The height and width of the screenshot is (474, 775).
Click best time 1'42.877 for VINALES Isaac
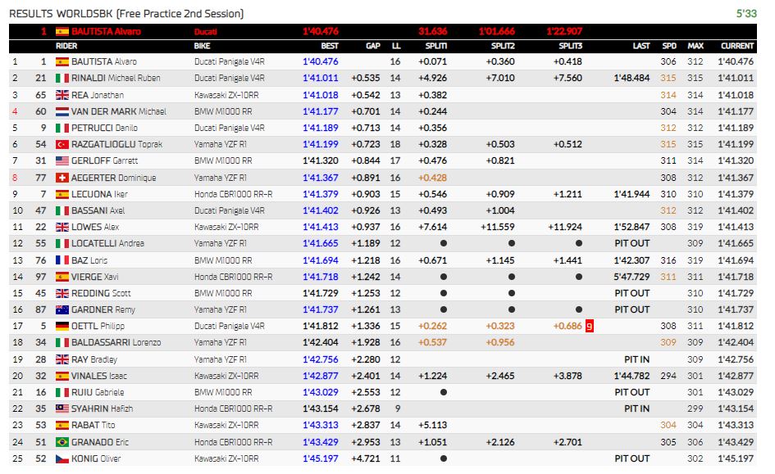(x=321, y=376)
